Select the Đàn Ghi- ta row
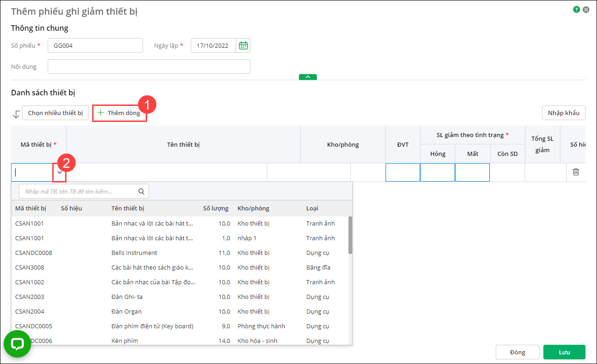Image resolution: width=597 pixels, height=364 pixels. click(x=180, y=297)
